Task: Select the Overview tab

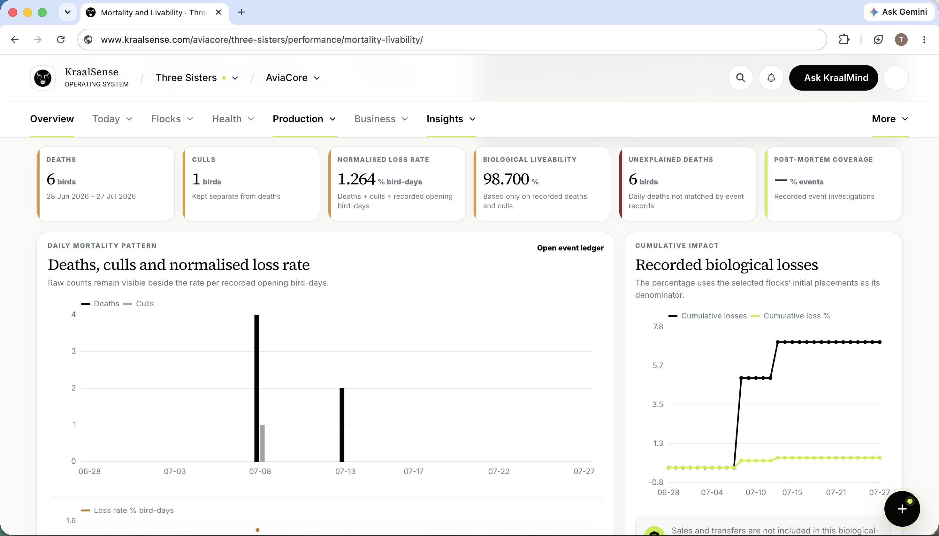Action: point(52,119)
